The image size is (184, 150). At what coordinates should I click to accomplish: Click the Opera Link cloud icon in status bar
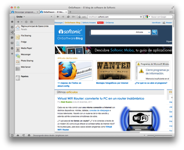point(18,135)
